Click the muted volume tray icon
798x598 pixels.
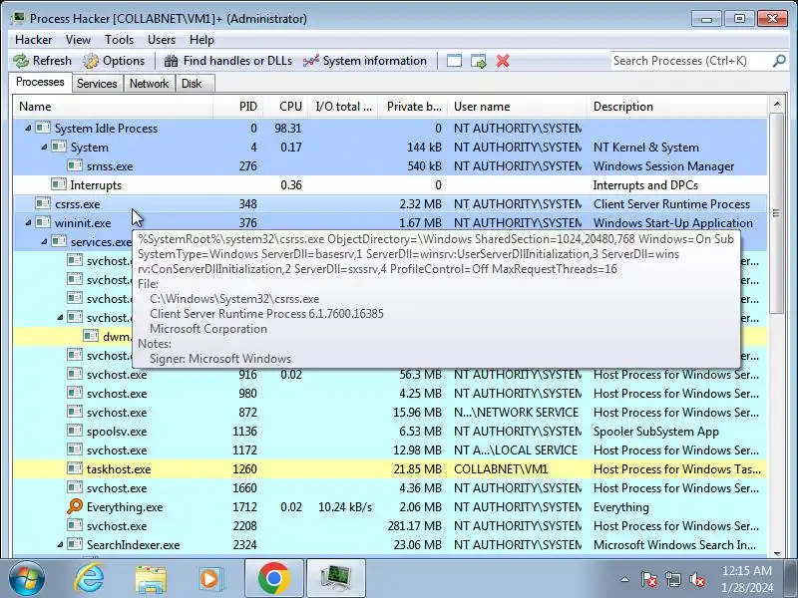[x=697, y=579]
